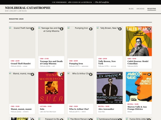Open Marcos Valle & Ana Frango Elétrico title
The width and height of the screenshot is (161, 120).
click(137, 108)
